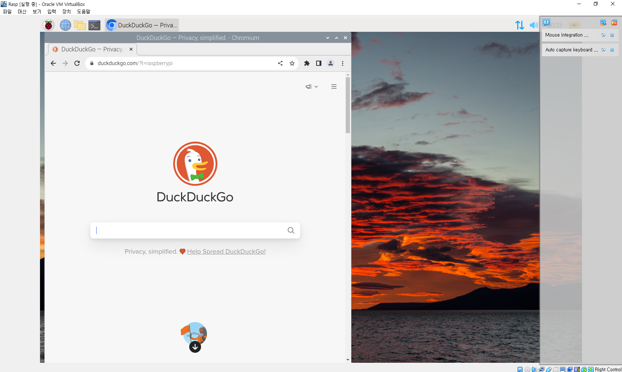Image resolution: width=622 pixels, height=372 pixels.
Task: Open the 파일 menu
Action: tap(7, 11)
